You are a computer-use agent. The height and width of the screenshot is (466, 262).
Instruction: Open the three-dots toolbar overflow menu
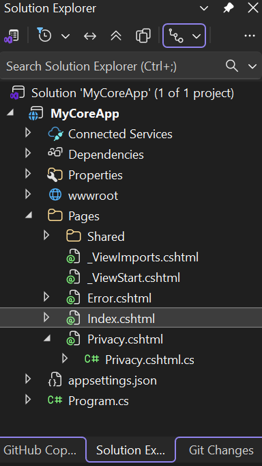point(250,36)
